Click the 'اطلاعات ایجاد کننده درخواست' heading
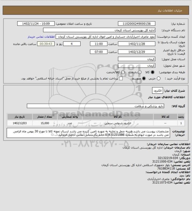The height and width of the screenshot is (211, 192). point(168,172)
